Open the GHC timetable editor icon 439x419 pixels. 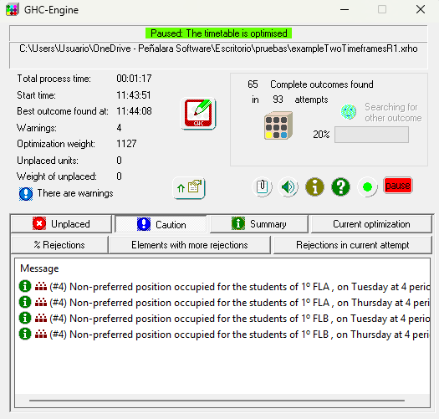198,114
